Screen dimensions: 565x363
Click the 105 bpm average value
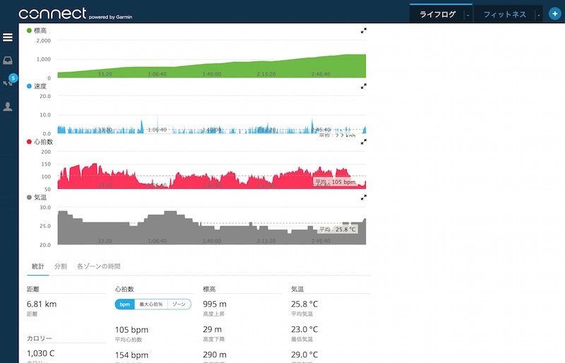[x=131, y=330]
